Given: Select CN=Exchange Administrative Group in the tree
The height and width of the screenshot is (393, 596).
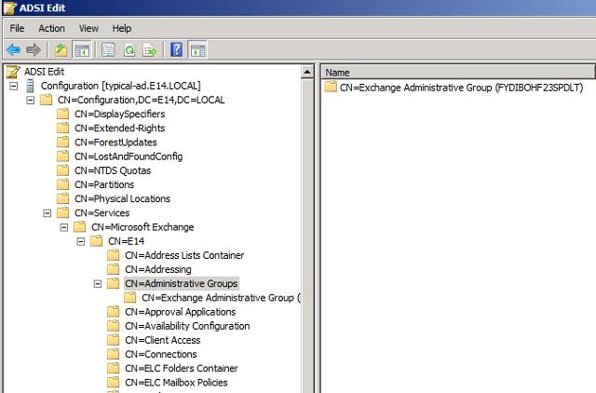Looking at the screenshot, I should 221,298.
